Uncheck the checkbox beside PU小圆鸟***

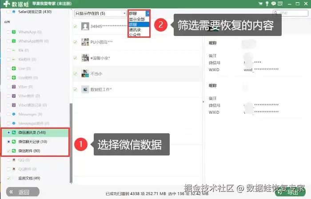point(75,42)
